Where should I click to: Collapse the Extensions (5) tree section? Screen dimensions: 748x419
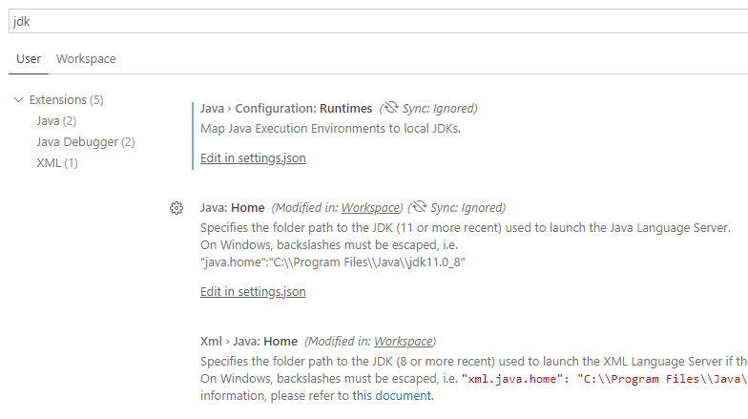click(x=19, y=99)
